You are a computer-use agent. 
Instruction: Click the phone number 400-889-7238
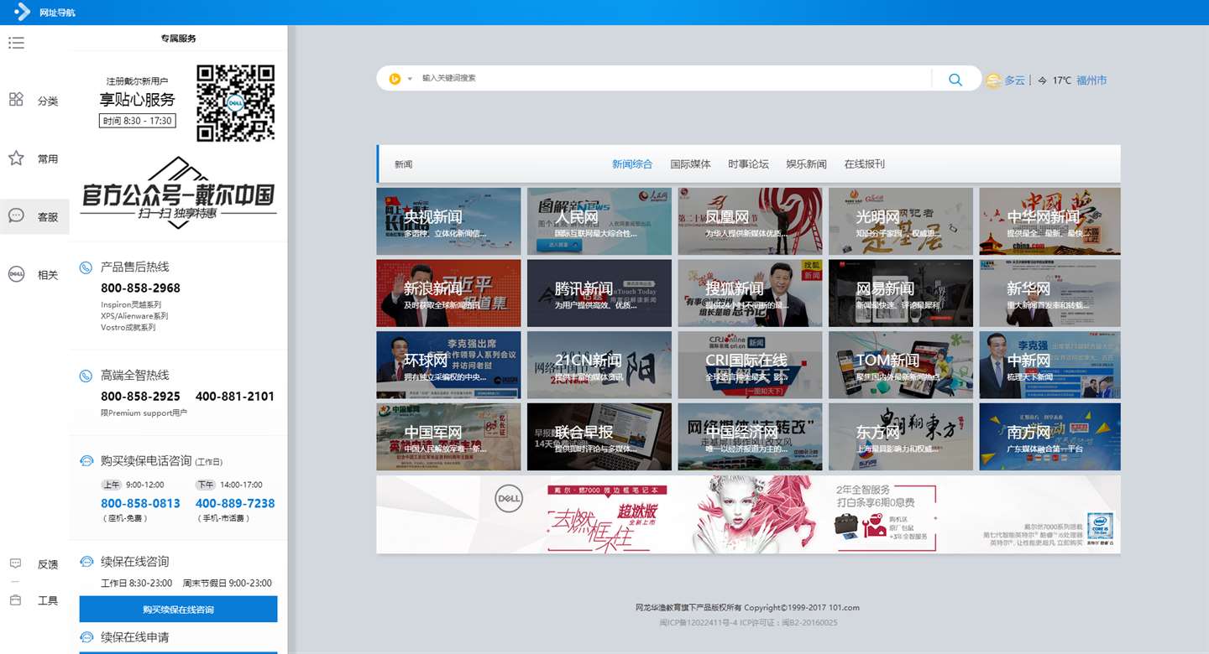235,503
